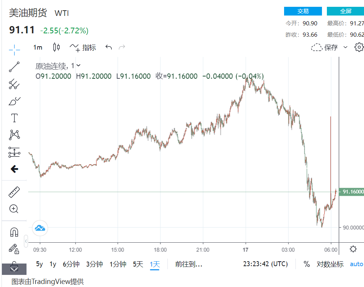Click the 全屏 fullscreen button
The width and height of the screenshot is (364, 287).
coord(345,11)
